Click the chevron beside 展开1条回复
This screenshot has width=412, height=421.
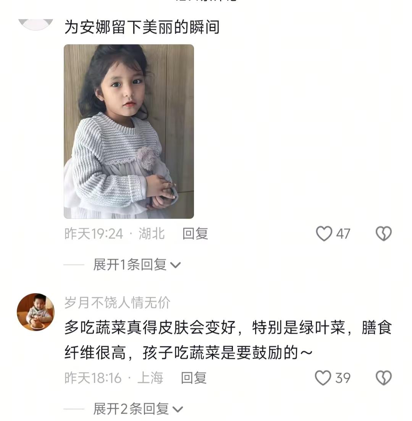click(176, 265)
